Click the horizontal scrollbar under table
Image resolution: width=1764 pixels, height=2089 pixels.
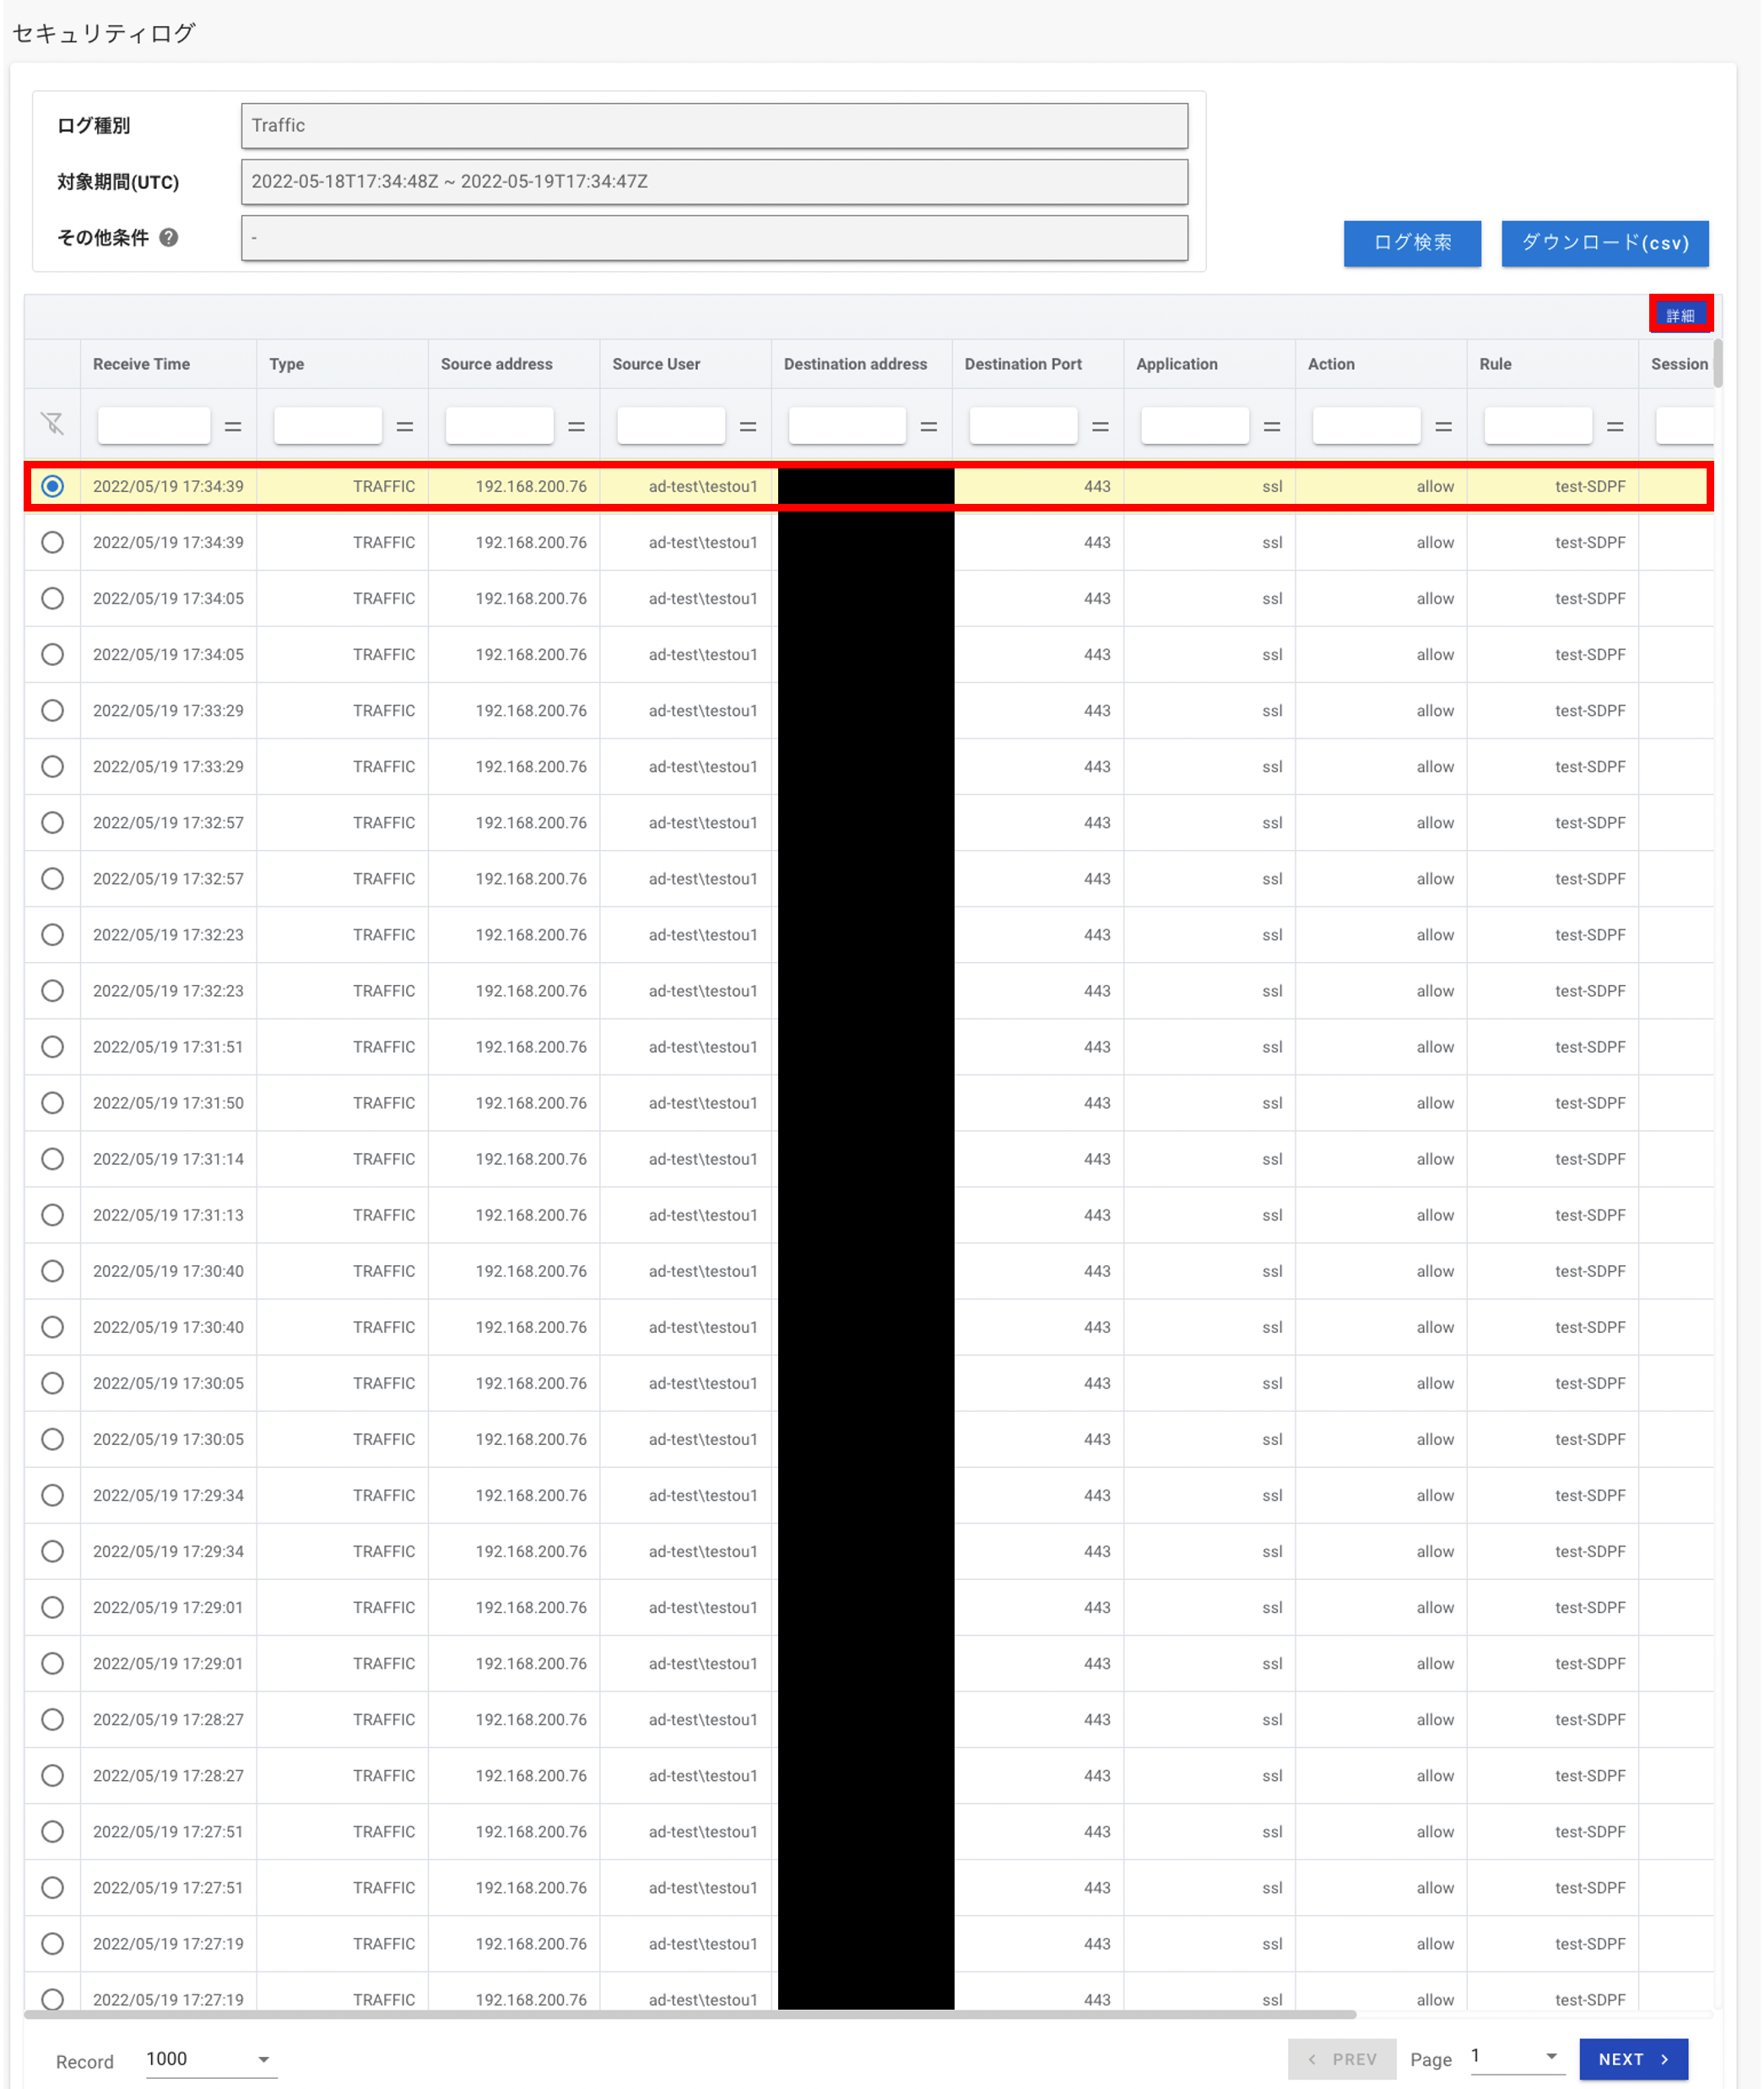click(x=690, y=2014)
